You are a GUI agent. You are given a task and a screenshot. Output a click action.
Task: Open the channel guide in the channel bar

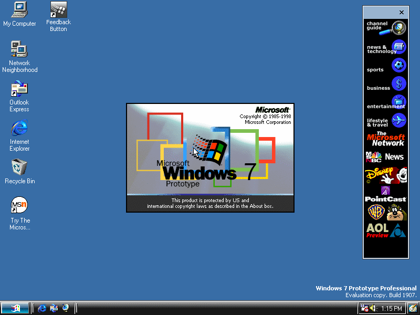tap(386, 28)
